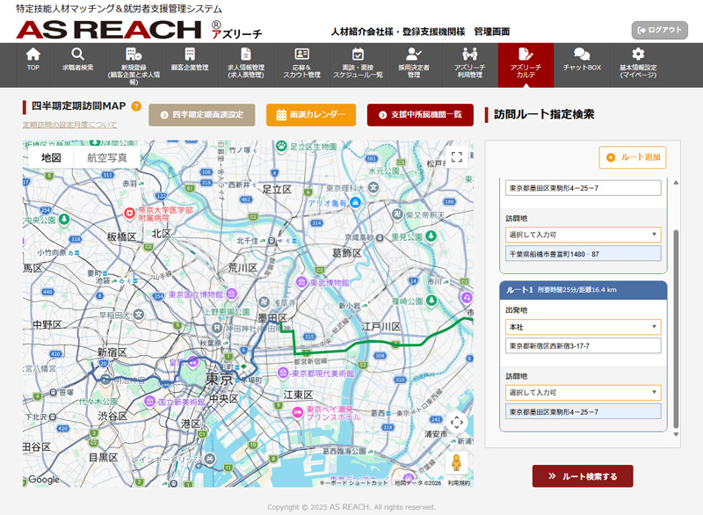703x515 pixels.
Task: Click ルート1 header bar
Action: point(583,290)
